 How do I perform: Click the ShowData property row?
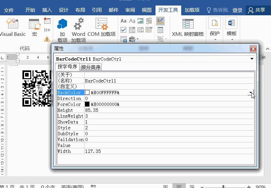(x=156, y=122)
